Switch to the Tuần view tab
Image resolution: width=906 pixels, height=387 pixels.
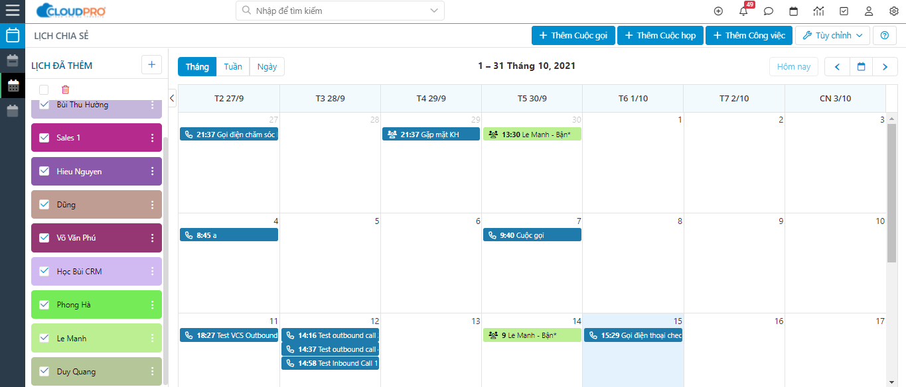(x=233, y=67)
